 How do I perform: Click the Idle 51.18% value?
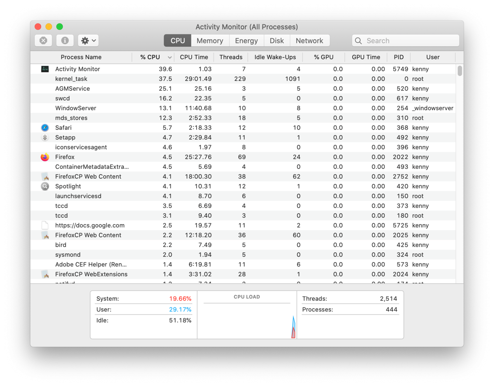[x=180, y=321]
